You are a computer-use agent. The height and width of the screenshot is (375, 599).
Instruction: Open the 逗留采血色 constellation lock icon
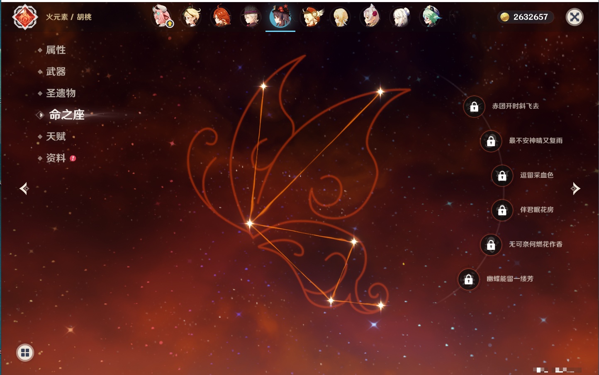click(502, 176)
